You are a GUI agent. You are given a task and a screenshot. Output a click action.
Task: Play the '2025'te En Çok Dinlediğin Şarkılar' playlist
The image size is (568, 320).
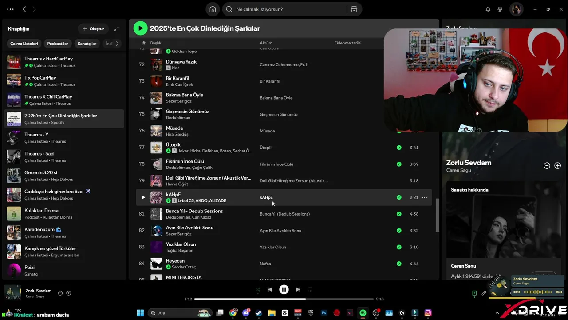click(x=140, y=28)
